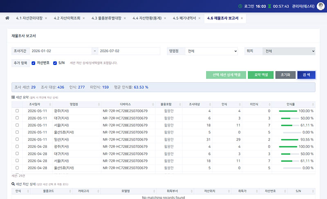The width and height of the screenshot is (327, 199).
Task: Click the 조사 대상 436 summary value
Action: click(x=60, y=87)
